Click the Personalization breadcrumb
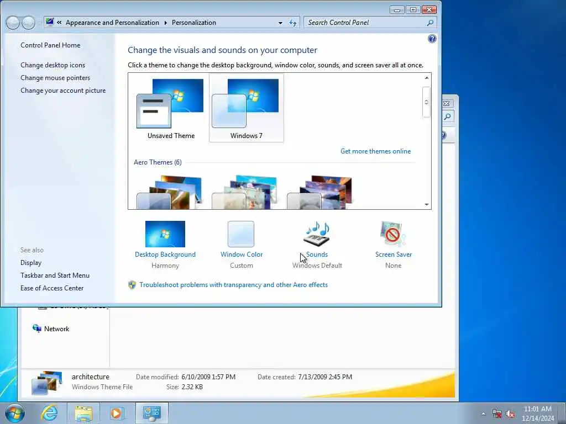The height and width of the screenshot is (424, 566). click(194, 23)
